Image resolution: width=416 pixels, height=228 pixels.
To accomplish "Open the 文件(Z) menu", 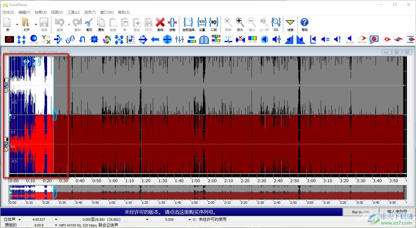I will tap(8, 12).
